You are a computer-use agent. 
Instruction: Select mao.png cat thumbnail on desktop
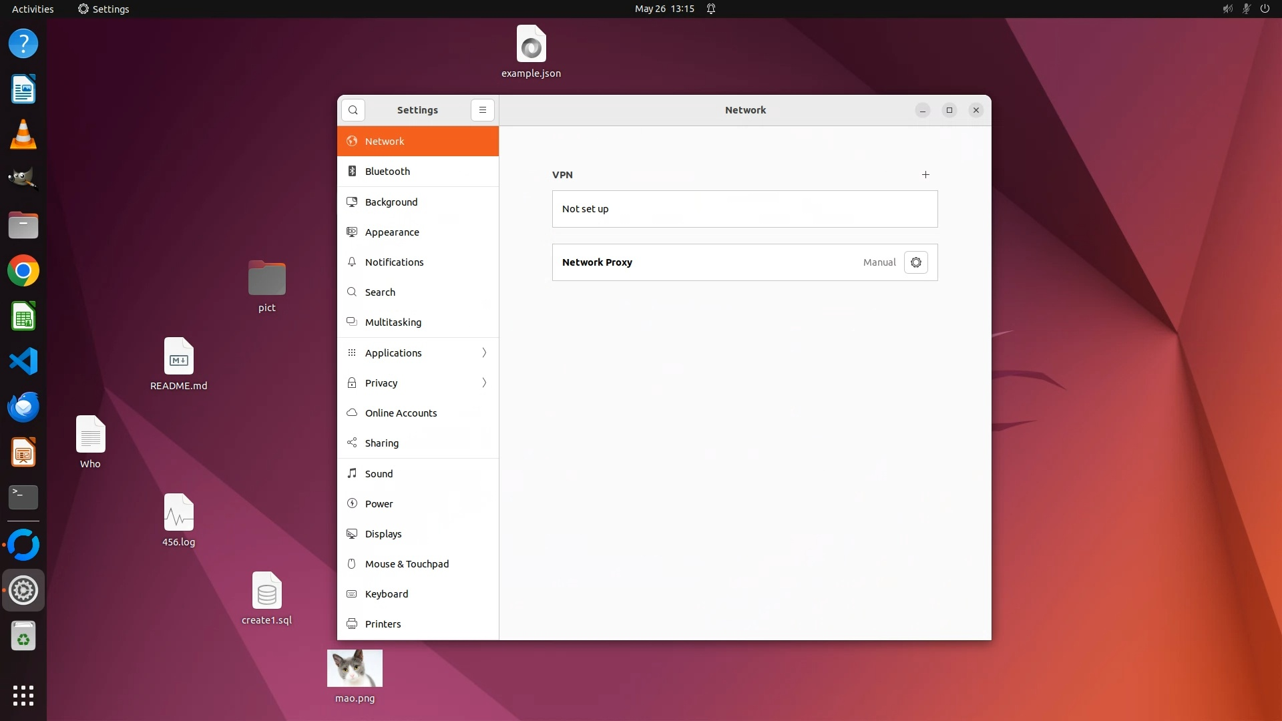(x=355, y=668)
